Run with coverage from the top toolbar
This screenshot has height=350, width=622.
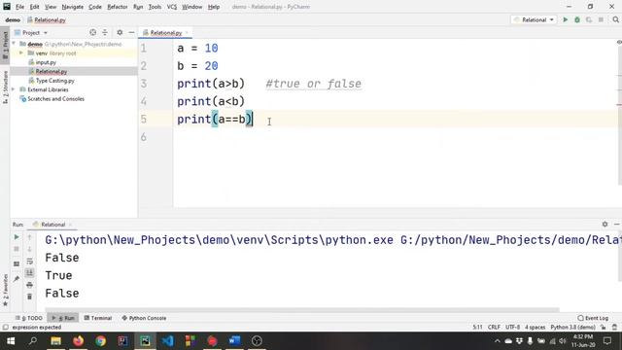coord(589,19)
